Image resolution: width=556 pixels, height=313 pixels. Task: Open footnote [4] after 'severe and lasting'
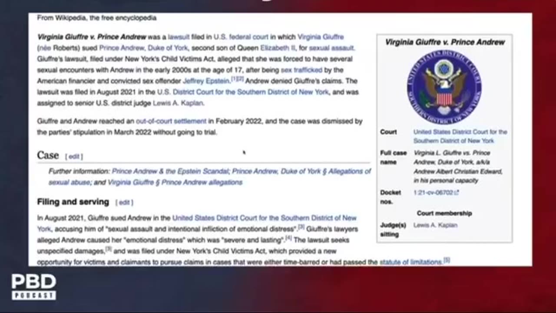point(288,238)
